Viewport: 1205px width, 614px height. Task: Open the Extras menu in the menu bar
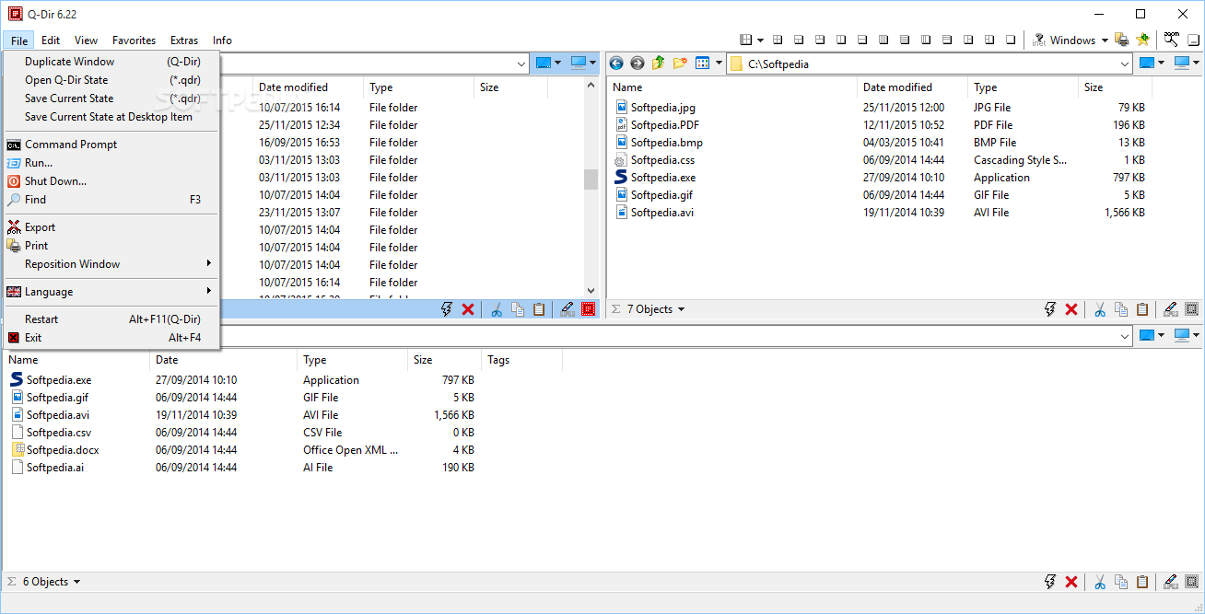(184, 41)
